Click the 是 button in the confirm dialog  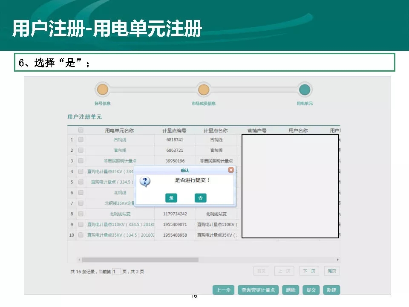pyautogui.click(x=171, y=198)
